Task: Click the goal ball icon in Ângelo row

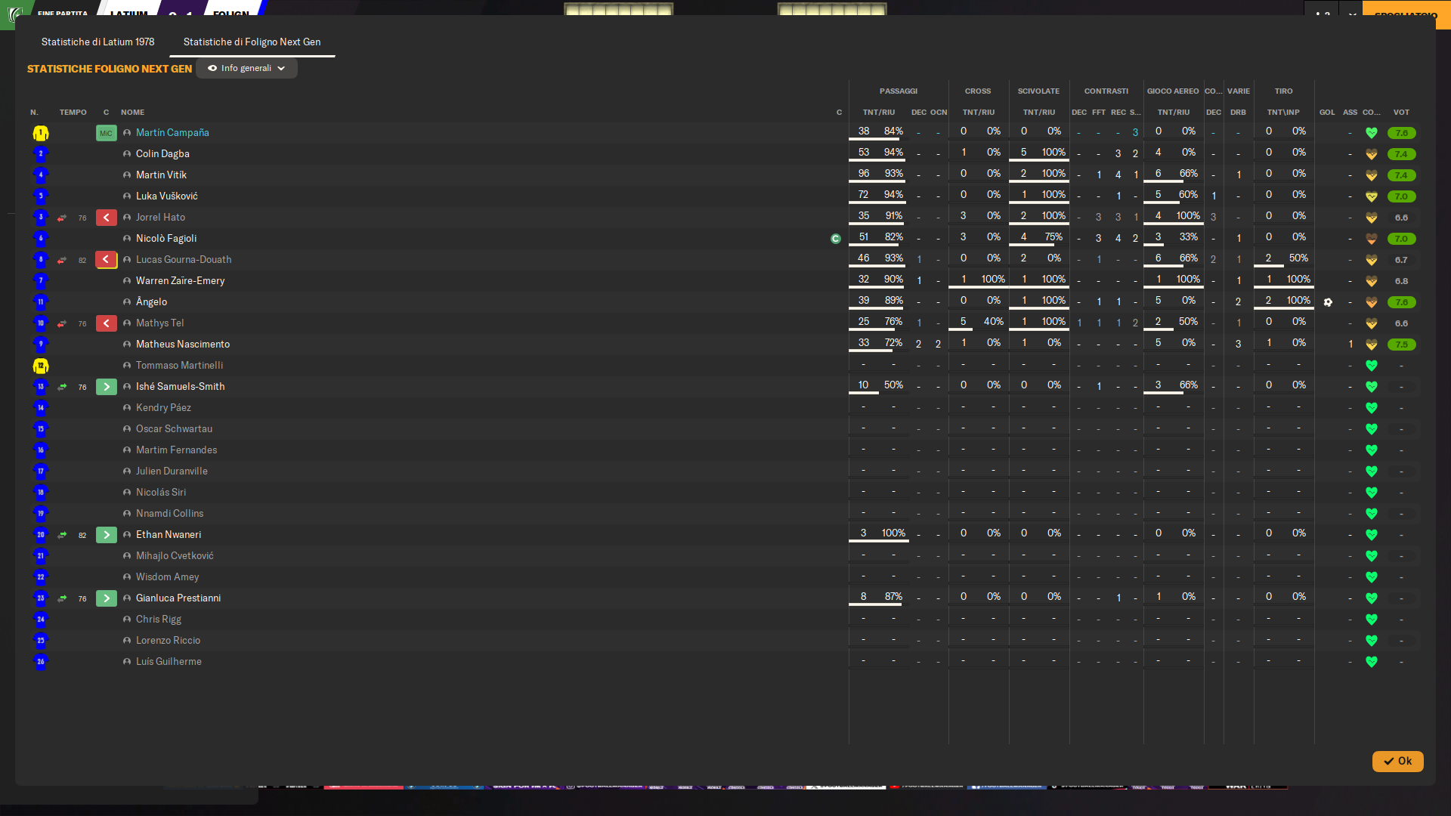Action: 1328,302
